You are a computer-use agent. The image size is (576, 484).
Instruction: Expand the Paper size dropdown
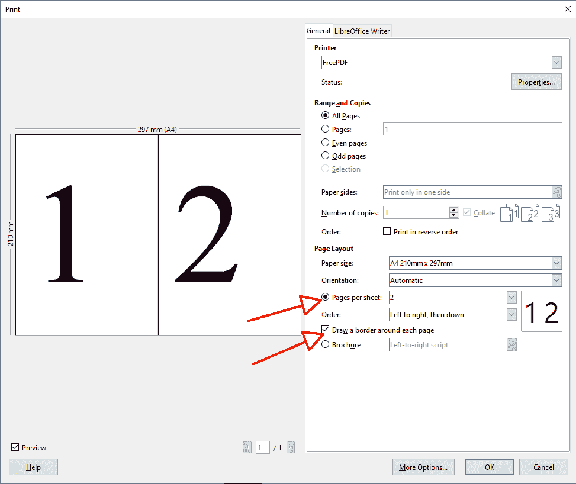tap(556, 263)
